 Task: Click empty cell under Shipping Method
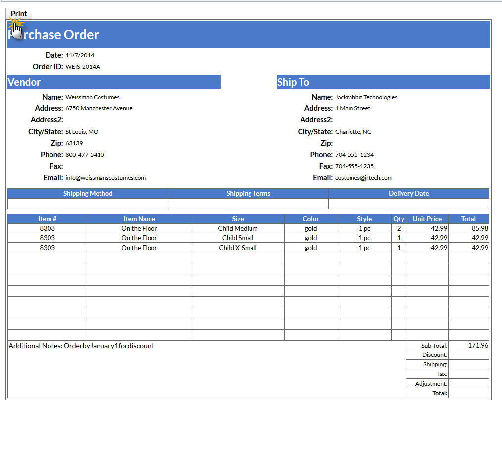click(x=88, y=203)
